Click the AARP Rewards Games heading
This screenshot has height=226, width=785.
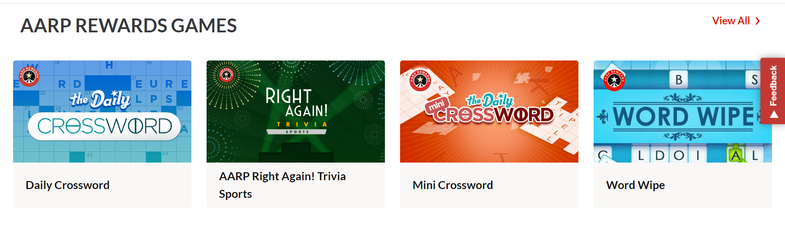tap(129, 26)
